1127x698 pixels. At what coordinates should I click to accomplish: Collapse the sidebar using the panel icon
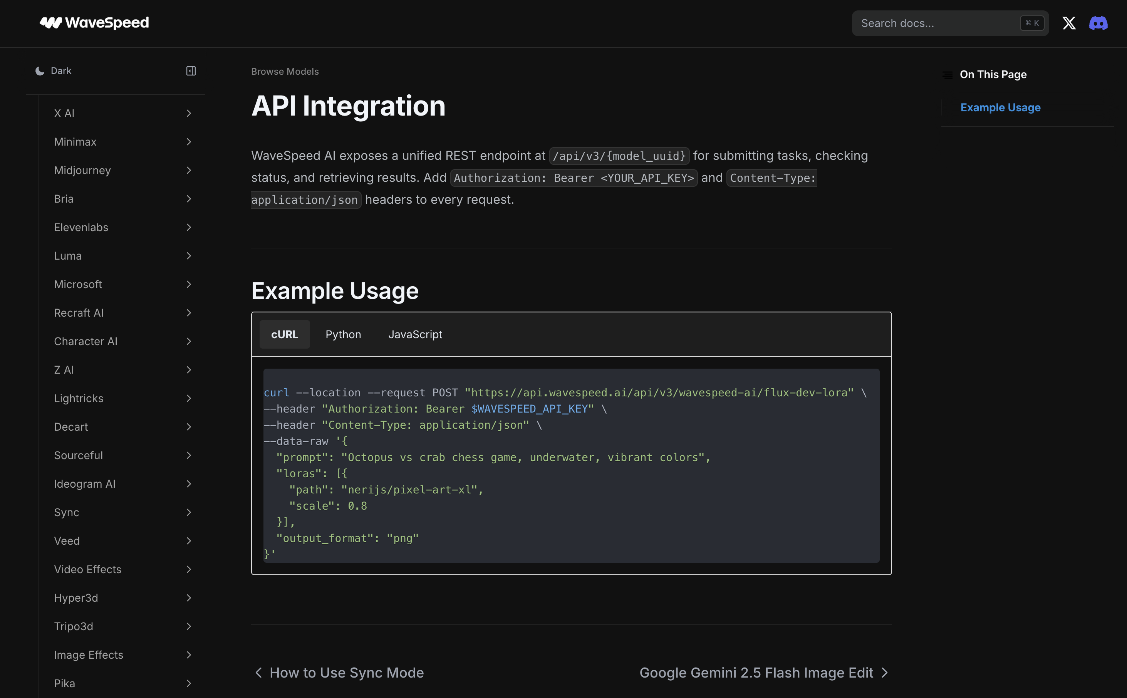(x=191, y=70)
